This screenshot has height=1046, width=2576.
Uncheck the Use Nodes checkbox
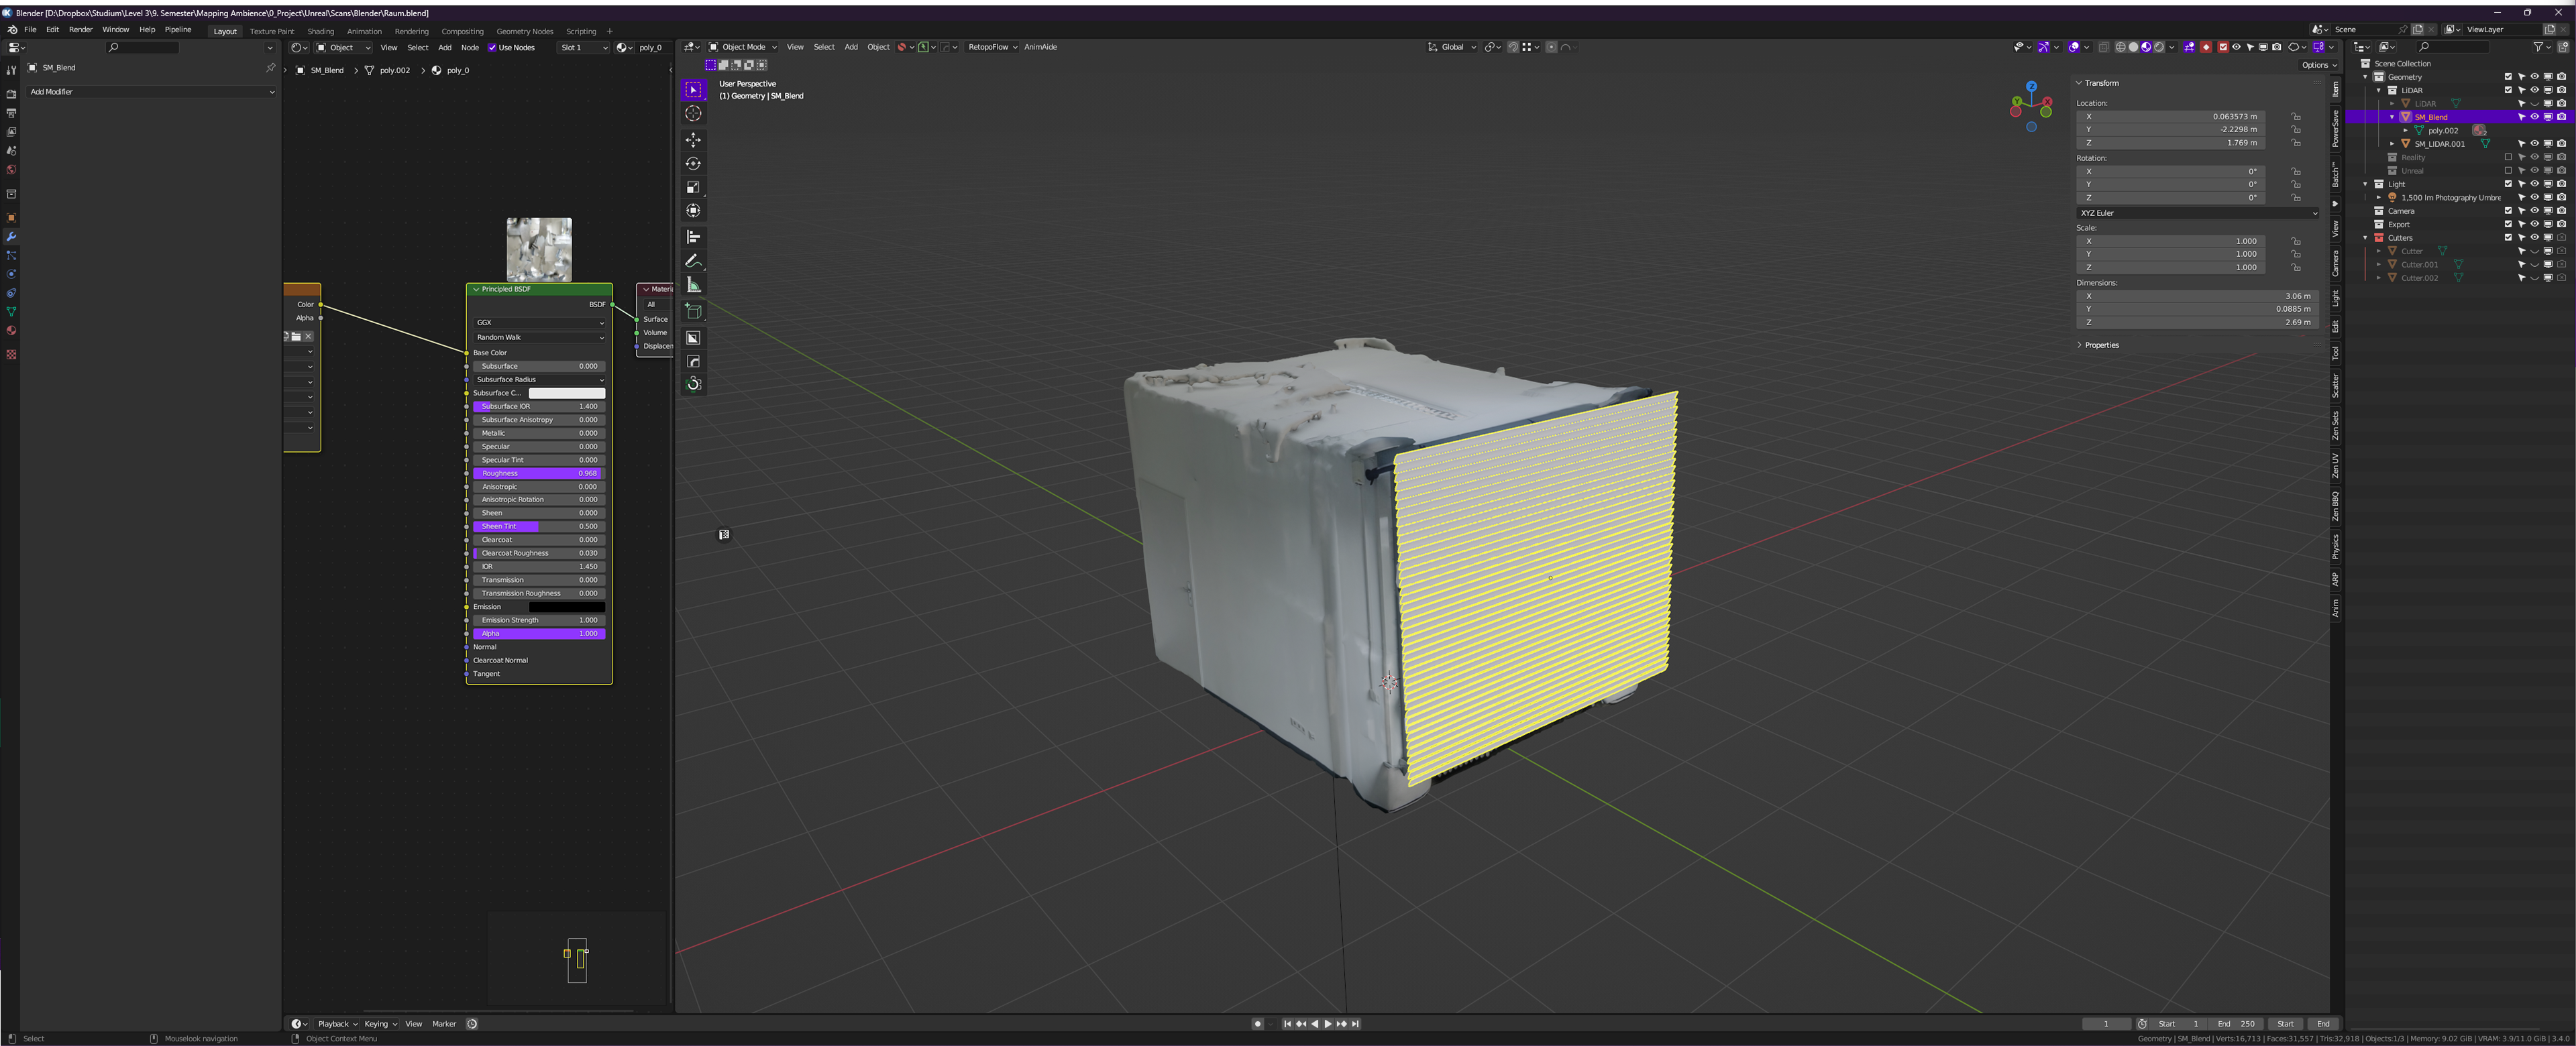(492, 47)
